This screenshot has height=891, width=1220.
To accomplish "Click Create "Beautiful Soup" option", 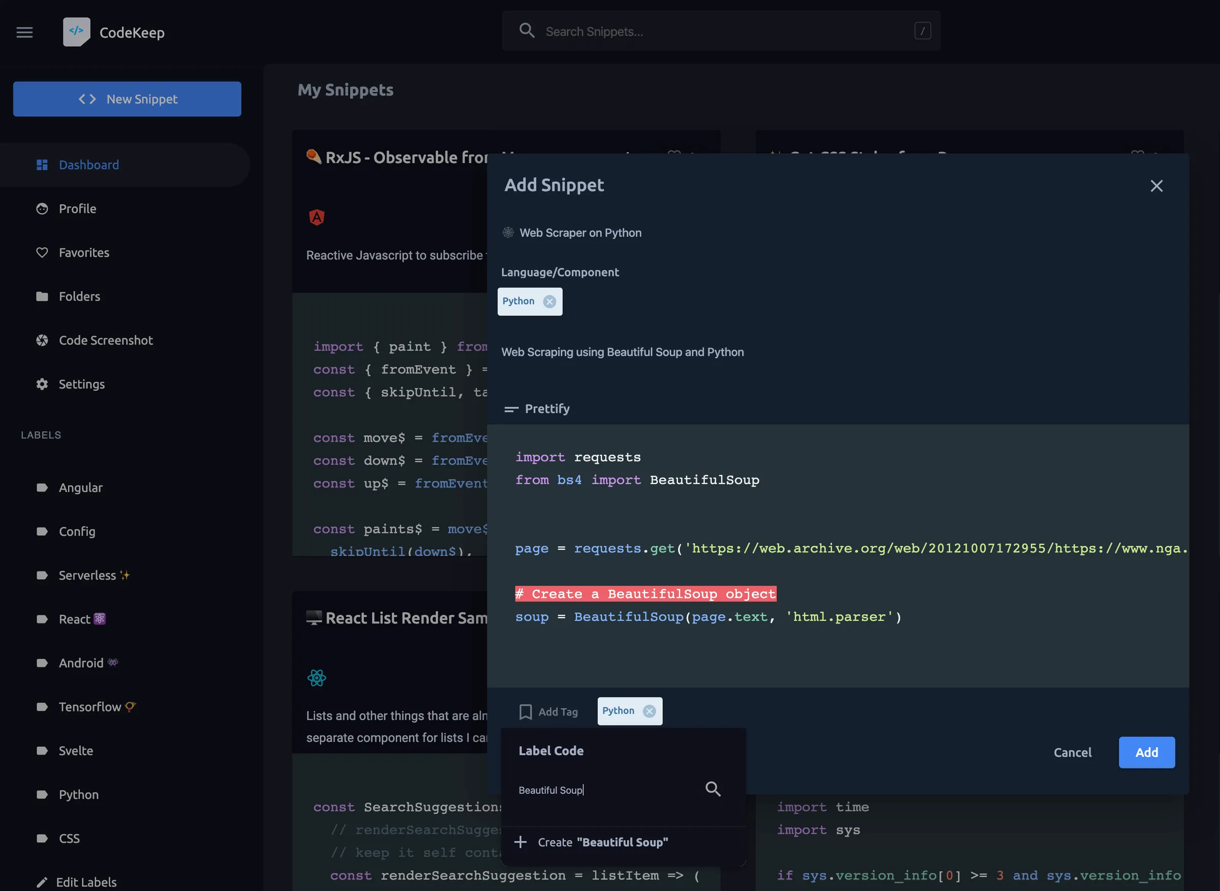I will pyautogui.click(x=602, y=842).
